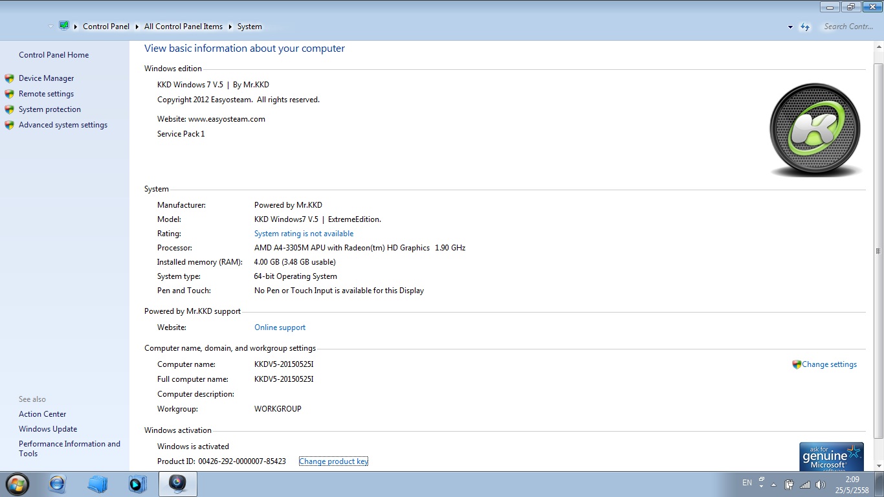Go to Control Panel Home

coord(54,55)
